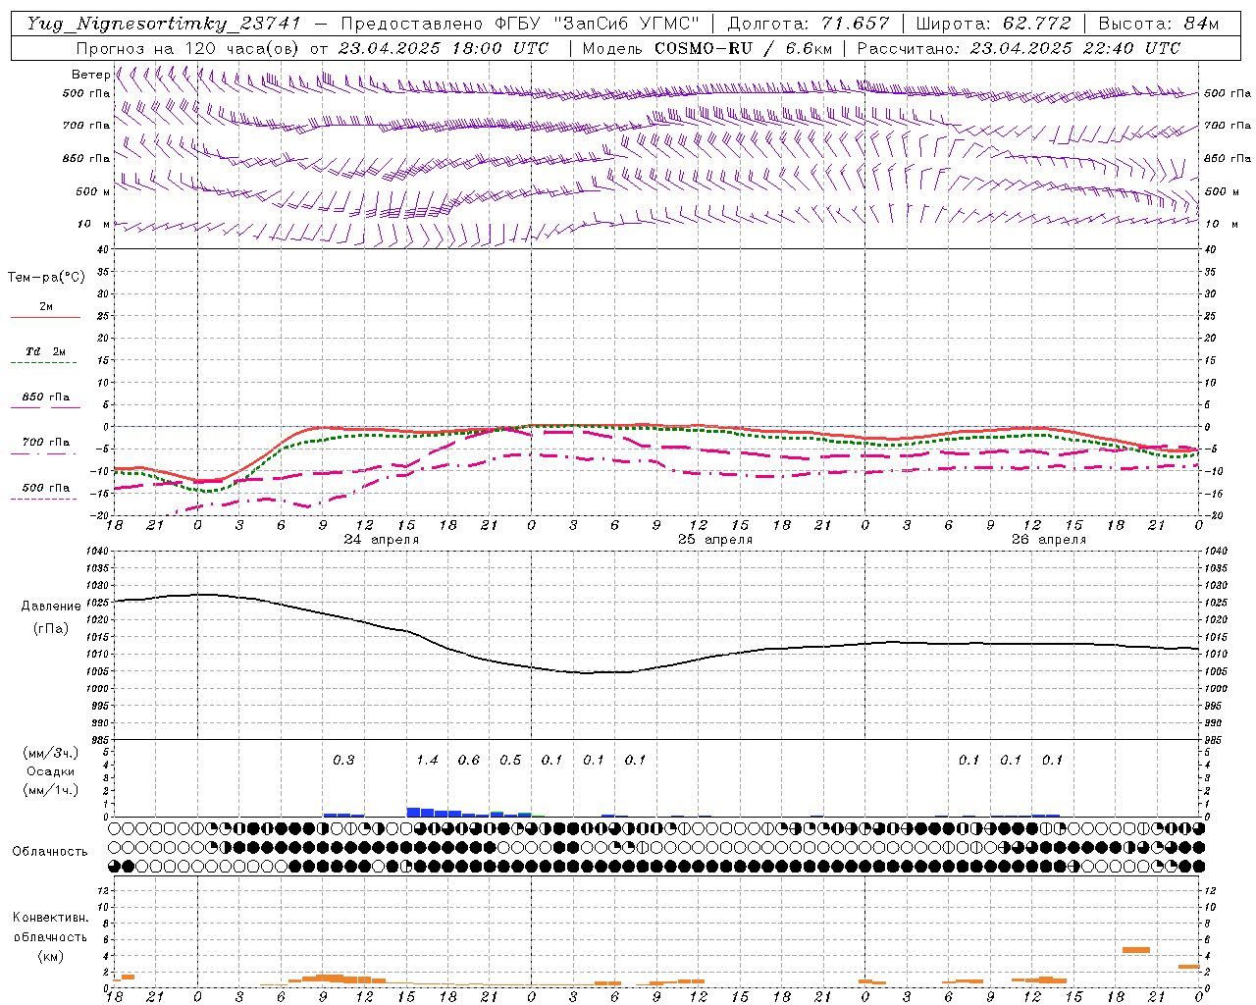Click the elevation text 'Высота: 84м'
1256x1005 pixels.
[x=1159, y=24]
